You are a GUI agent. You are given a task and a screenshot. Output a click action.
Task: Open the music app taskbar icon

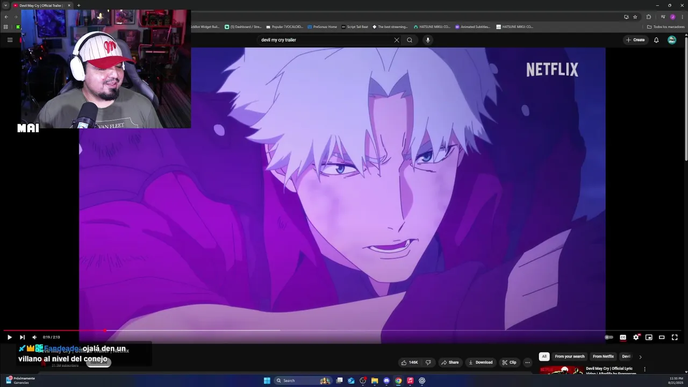coord(410,381)
